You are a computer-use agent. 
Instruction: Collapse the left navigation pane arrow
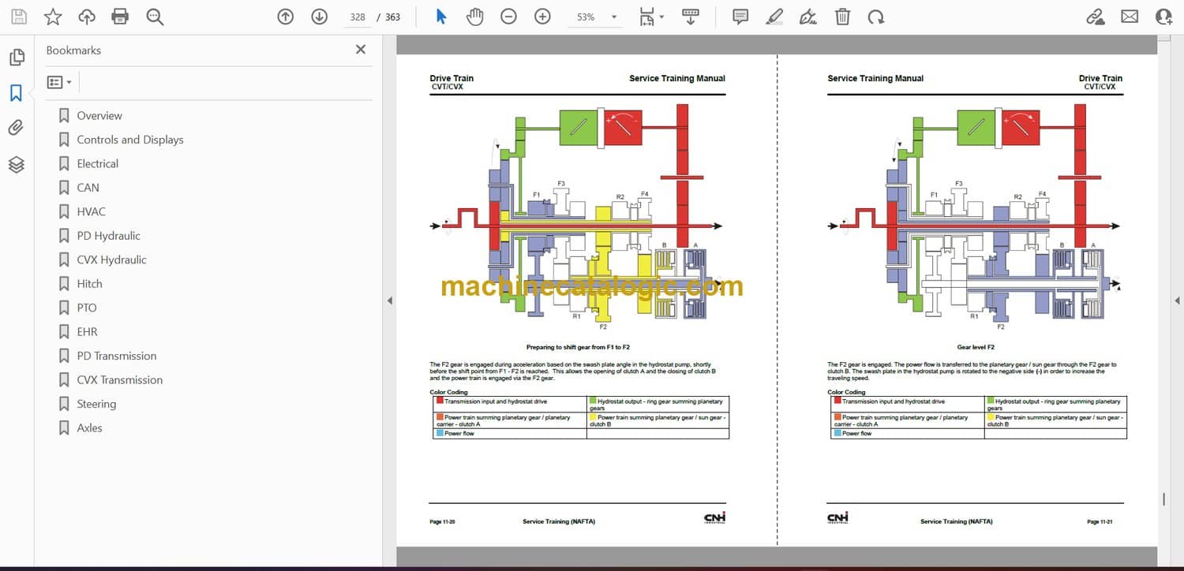click(x=388, y=300)
